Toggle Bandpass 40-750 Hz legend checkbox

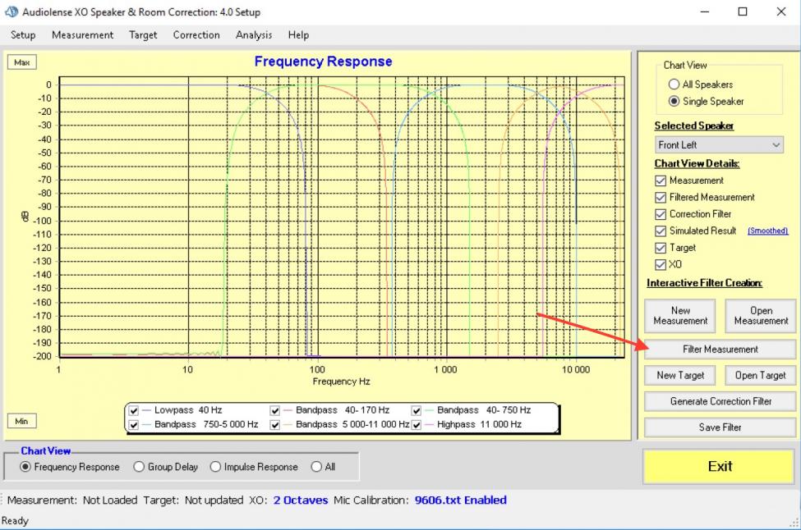click(x=417, y=410)
